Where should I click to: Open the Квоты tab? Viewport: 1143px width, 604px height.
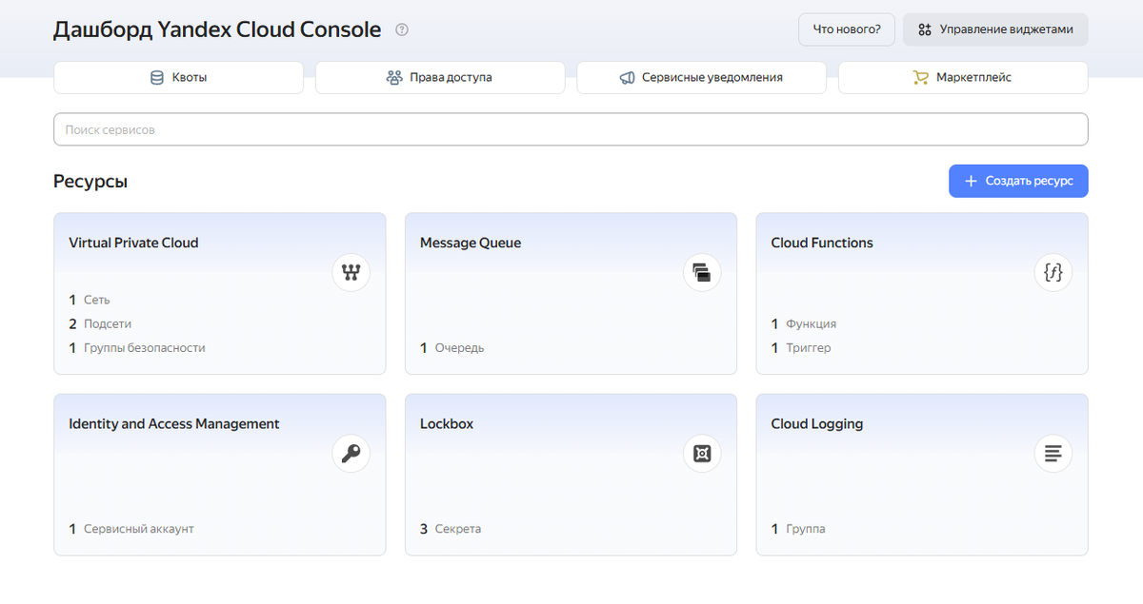click(179, 78)
